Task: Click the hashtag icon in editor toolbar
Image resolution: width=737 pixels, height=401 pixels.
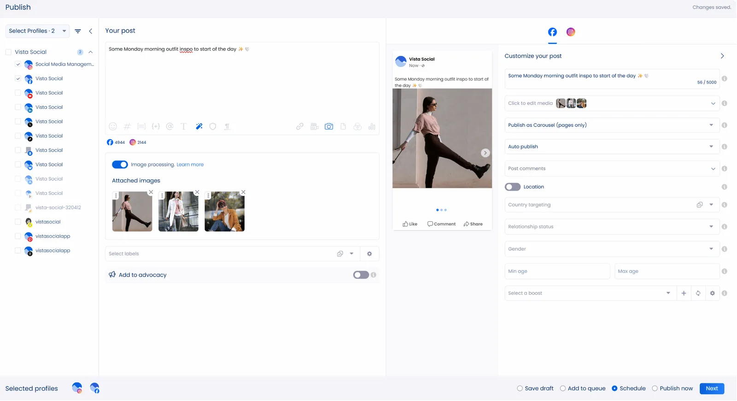Action: click(127, 126)
